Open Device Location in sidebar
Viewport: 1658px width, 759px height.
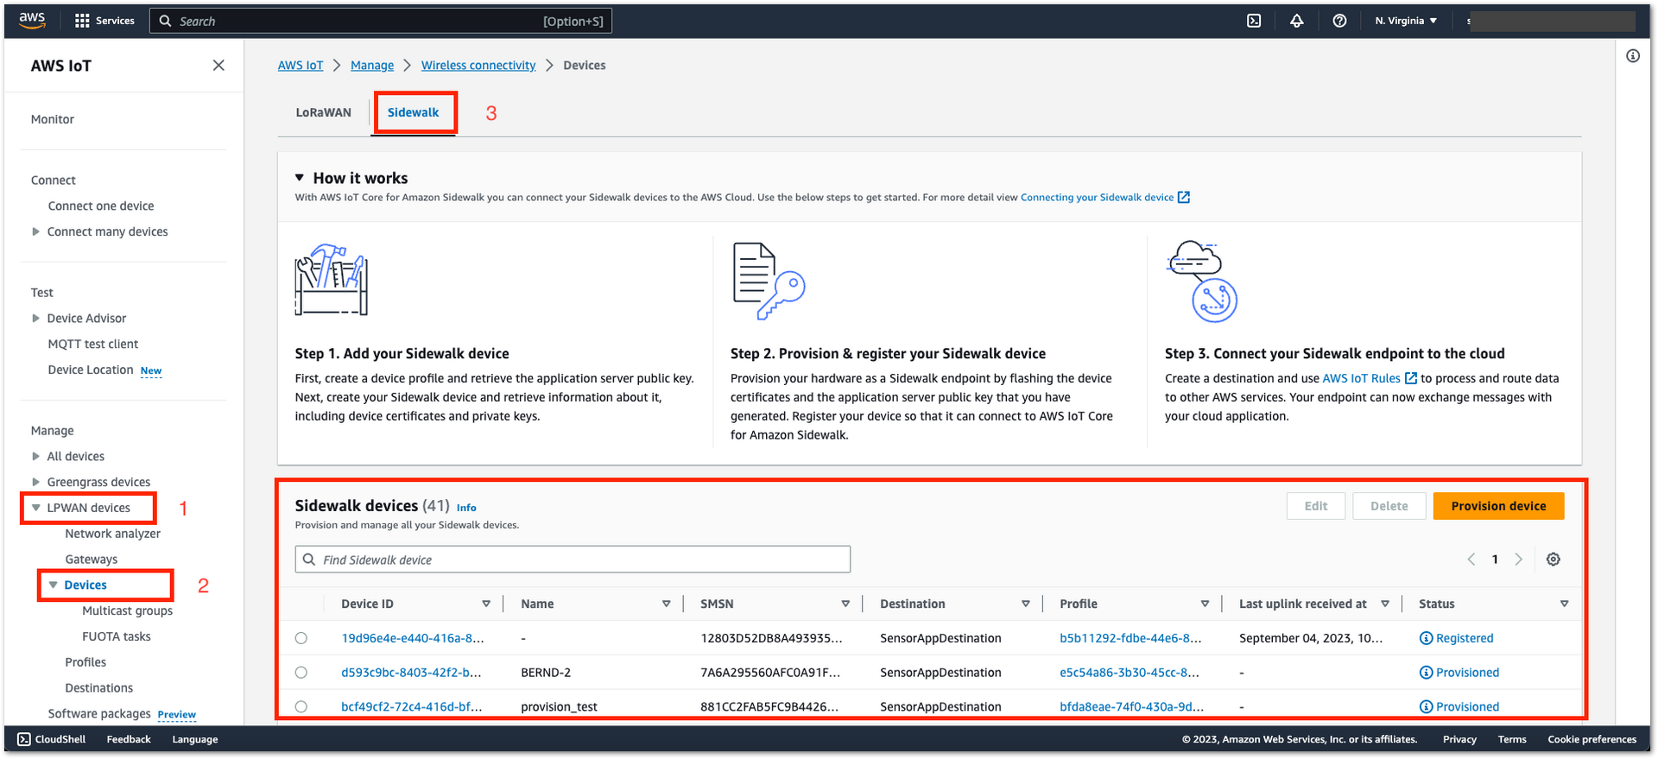tap(91, 370)
